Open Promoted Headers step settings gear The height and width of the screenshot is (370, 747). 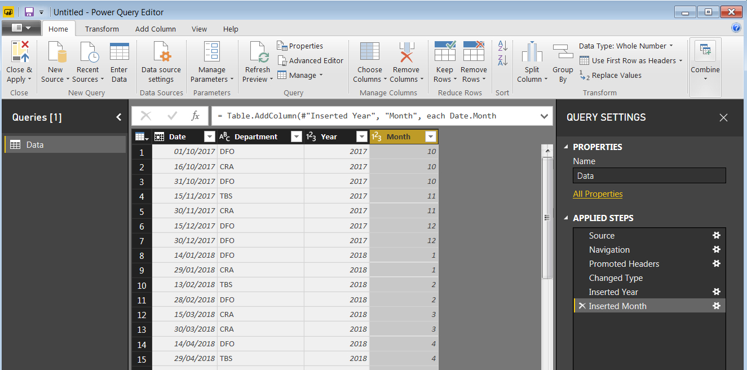click(x=717, y=263)
